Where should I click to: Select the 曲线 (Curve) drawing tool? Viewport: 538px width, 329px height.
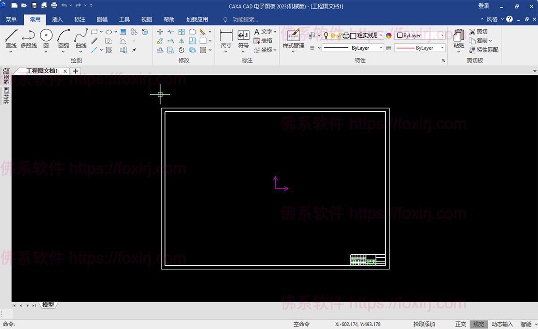(x=81, y=36)
